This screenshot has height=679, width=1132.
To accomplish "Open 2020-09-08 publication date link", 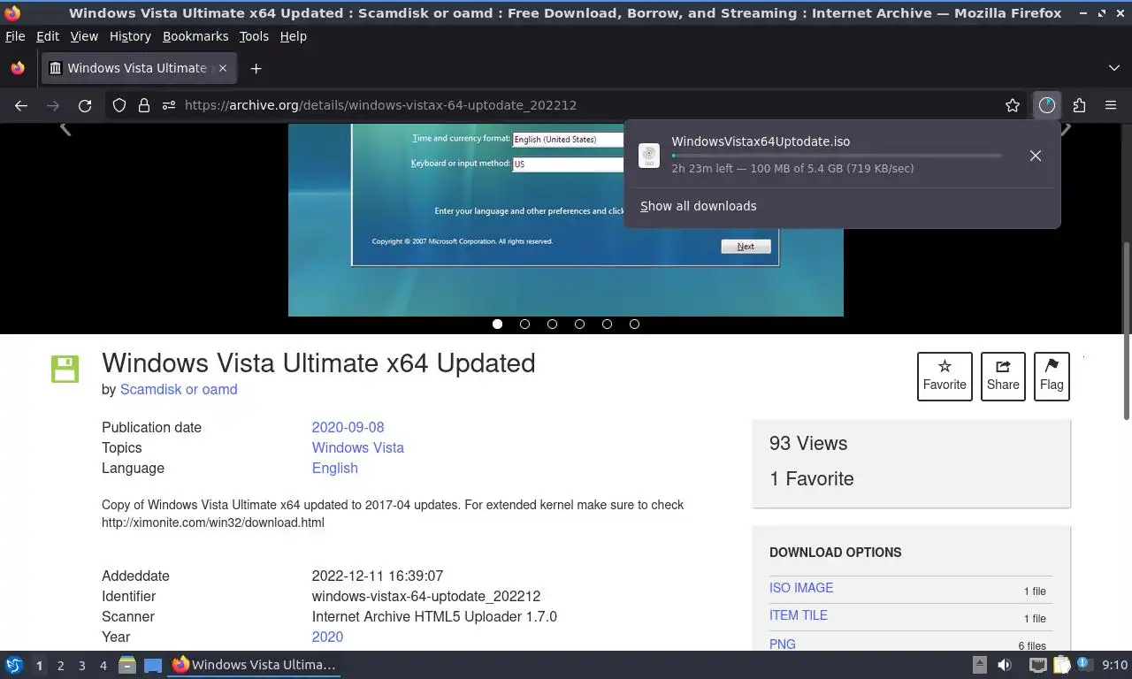I will point(348,427).
